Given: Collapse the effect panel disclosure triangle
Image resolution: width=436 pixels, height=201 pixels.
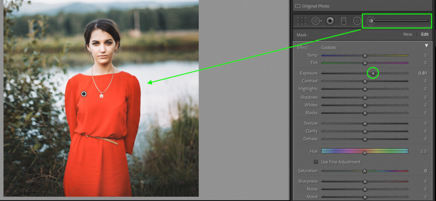Looking at the screenshot, I should tap(426, 46).
